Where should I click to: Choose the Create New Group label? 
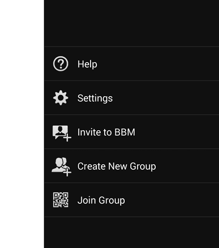coord(117,166)
